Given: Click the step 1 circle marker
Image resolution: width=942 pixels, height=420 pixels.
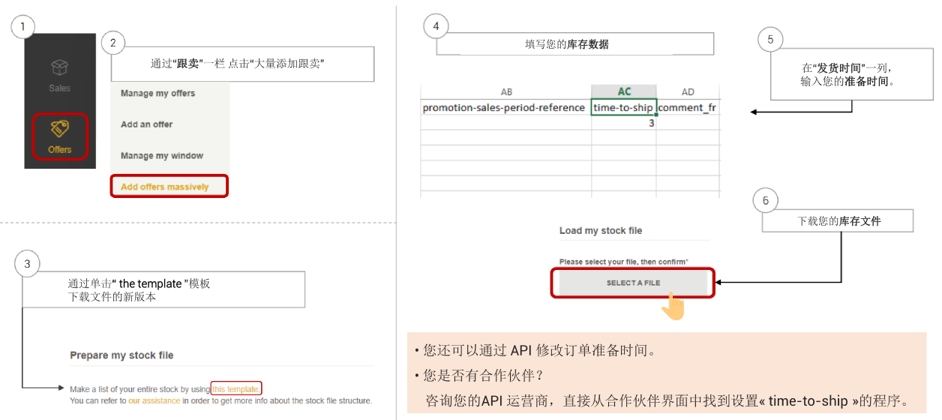Looking at the screenshot, I should [23, 28].
